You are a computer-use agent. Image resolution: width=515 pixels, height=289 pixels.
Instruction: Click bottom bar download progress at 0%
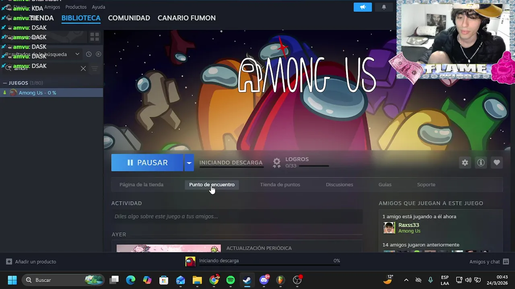pos(270,266)
